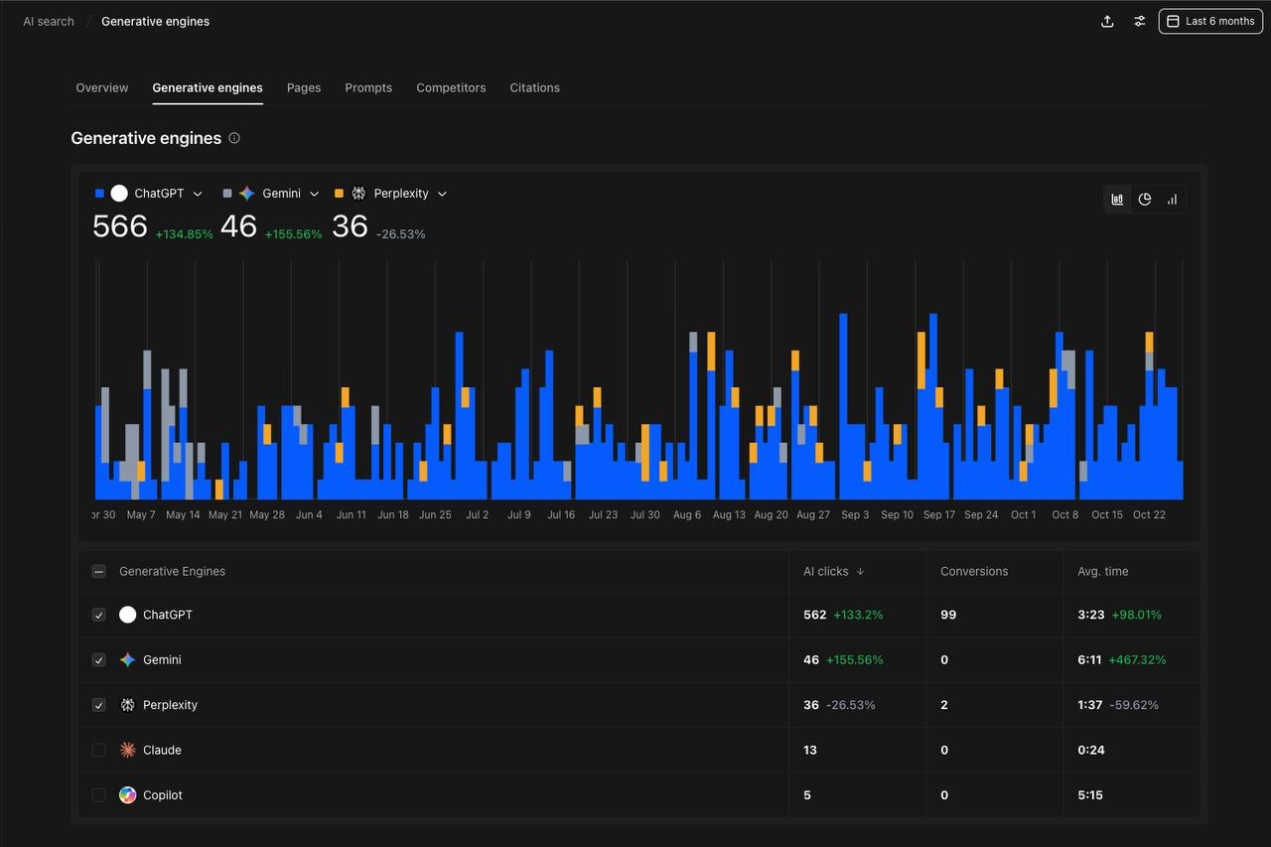1271x847 pixels.
Task: Expand the Perplexity dropdown chevron
Action: tap(441, 193)
